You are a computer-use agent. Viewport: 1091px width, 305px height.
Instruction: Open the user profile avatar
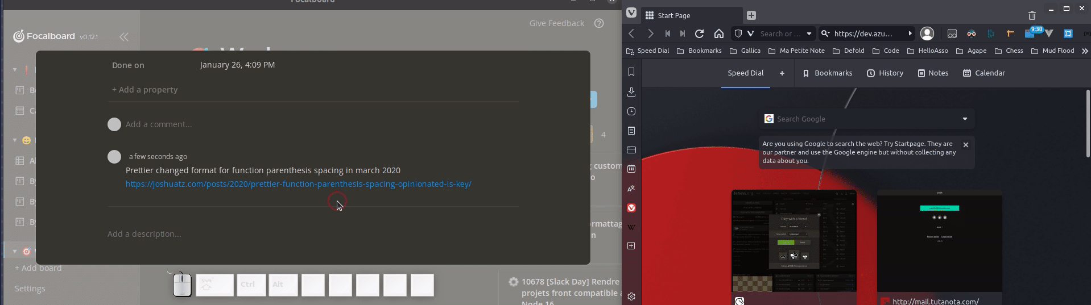(x=927, y=34)
